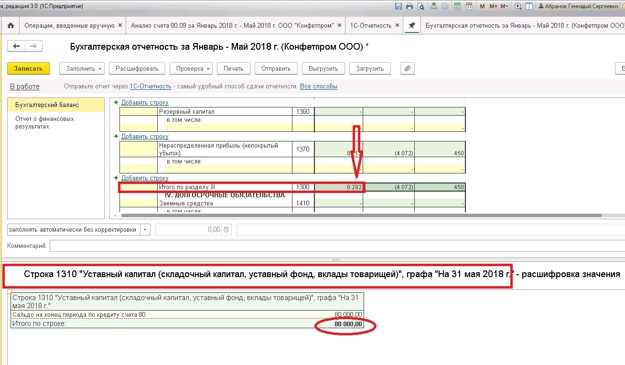This screenshot has width=625, height=365.
Task: Open the calculator icon
Action: tap(458, 6)
